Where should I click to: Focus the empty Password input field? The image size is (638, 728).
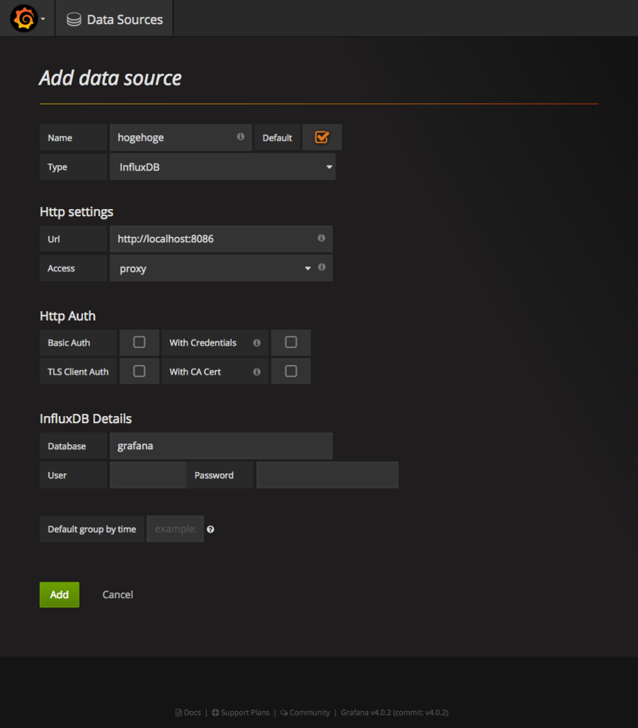coord(327,475)
